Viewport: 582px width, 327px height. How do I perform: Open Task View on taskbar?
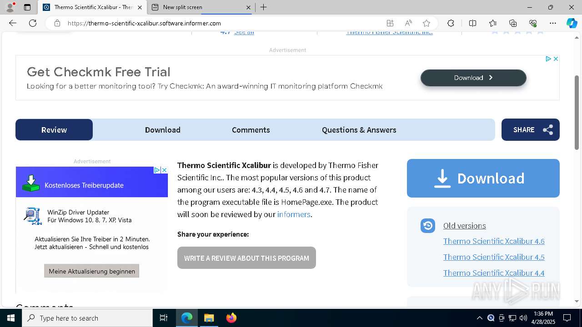point(164,318)
